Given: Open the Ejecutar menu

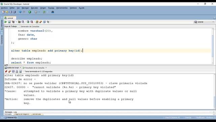Looking at the screenshot, I should point(34,8).
